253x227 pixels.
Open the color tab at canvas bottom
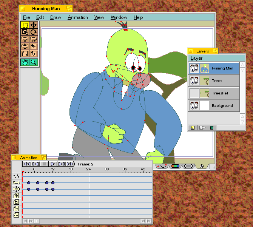pyautogui.click(x=175, y=166)
